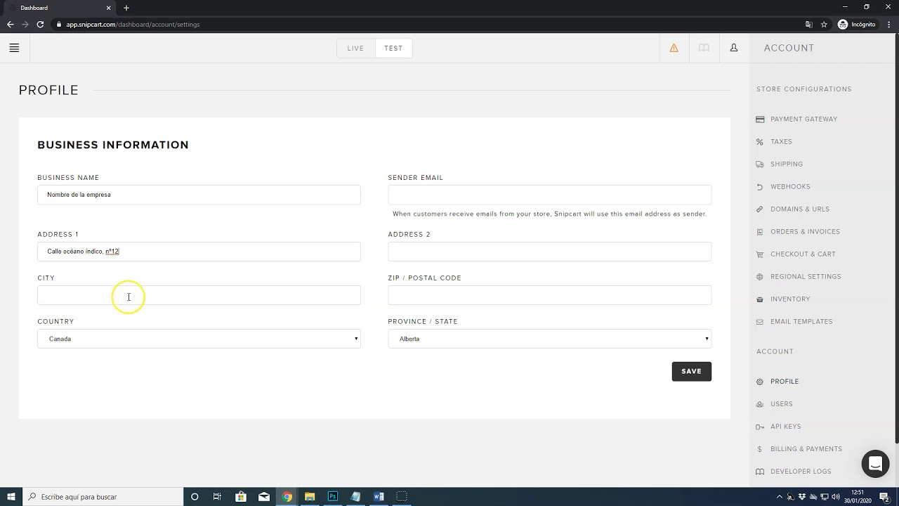899x506 pixels.
Task: Click the orange warning alert icon
Action: (x=674, y=48)
